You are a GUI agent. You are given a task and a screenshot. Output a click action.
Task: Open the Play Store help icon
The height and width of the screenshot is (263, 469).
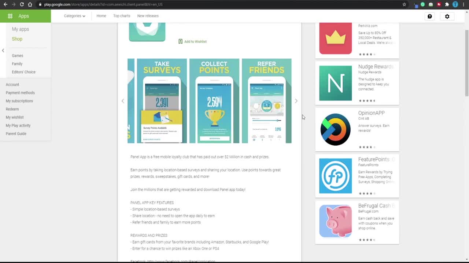tap(430, 16)
